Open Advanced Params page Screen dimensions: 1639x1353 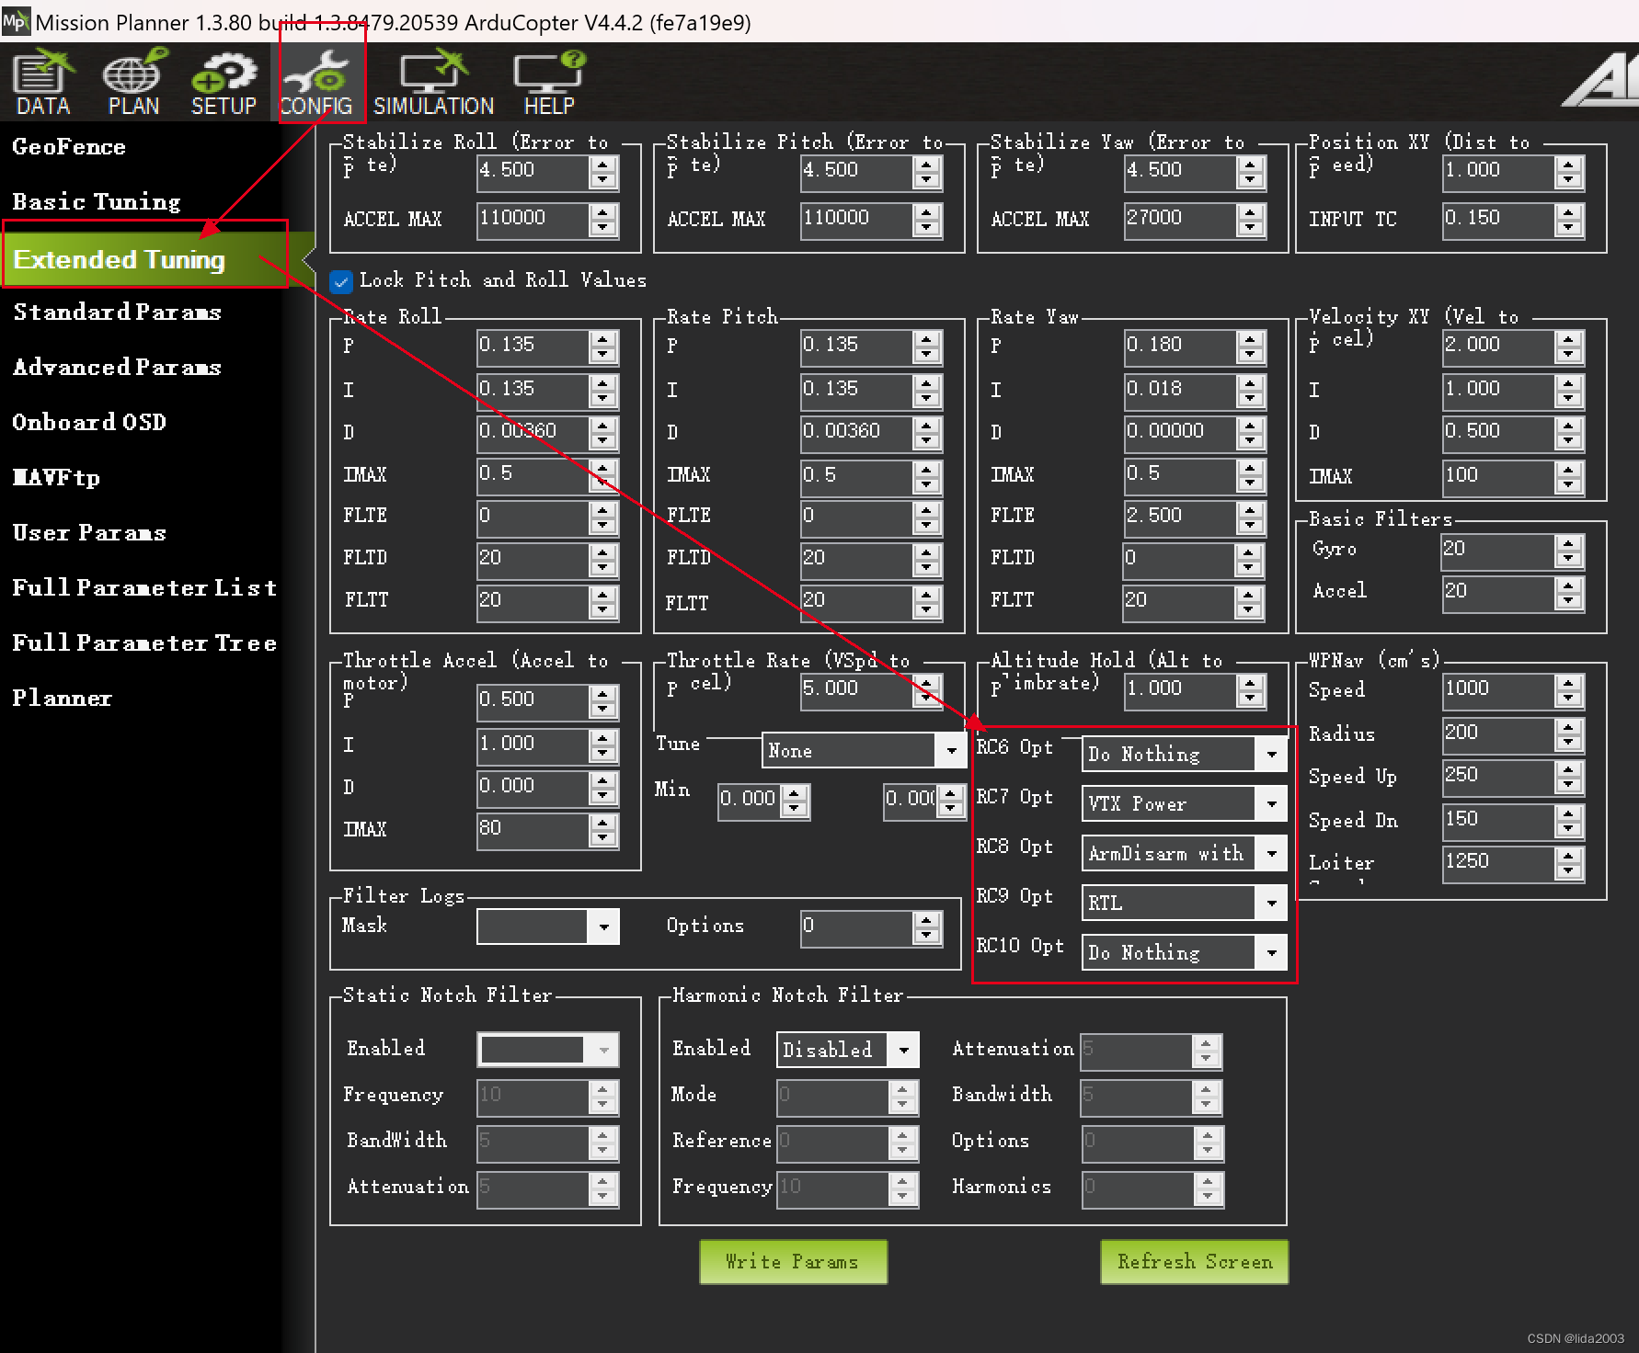tap(117, 368)
